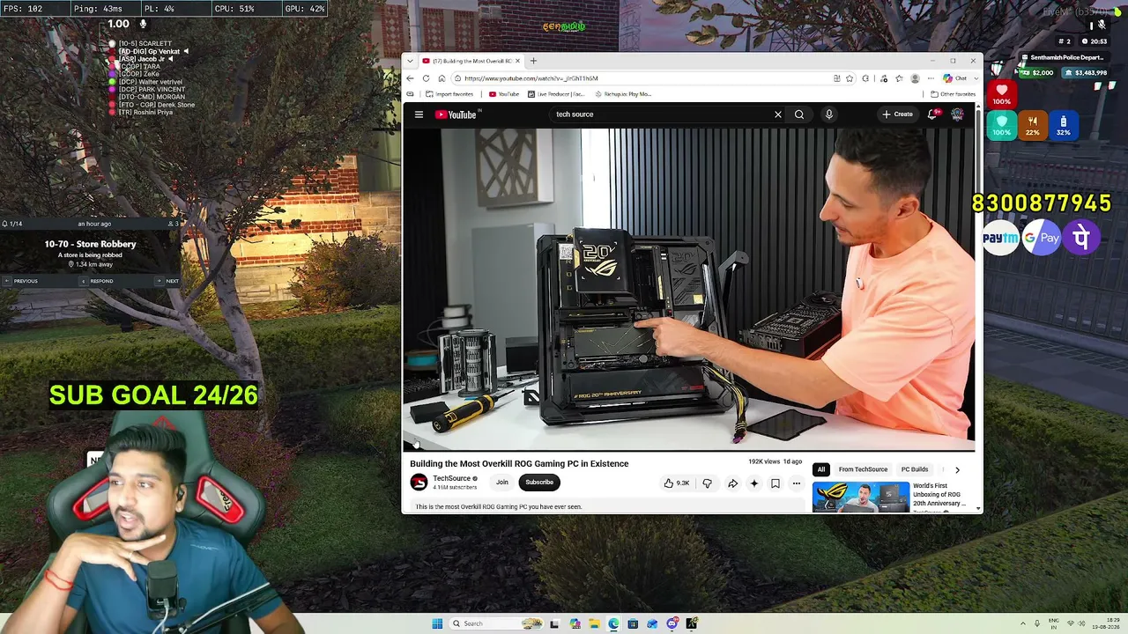Select the All filter chip
The width and height of the screenshot is (1128, 634).
[x=821, y=469]
